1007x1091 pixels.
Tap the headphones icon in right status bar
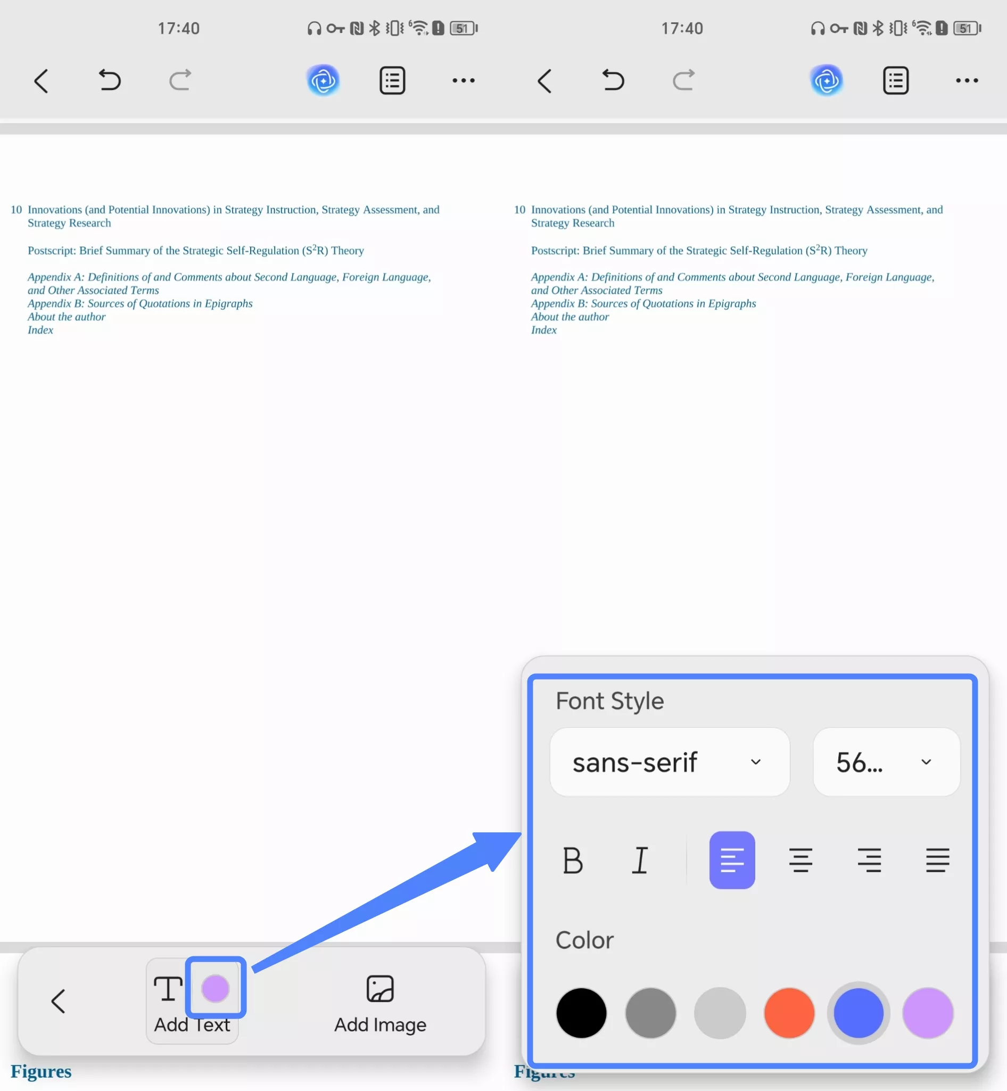coord(818,28)
